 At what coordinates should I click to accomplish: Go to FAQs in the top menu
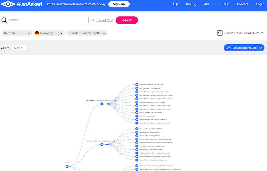click(174, 4)
